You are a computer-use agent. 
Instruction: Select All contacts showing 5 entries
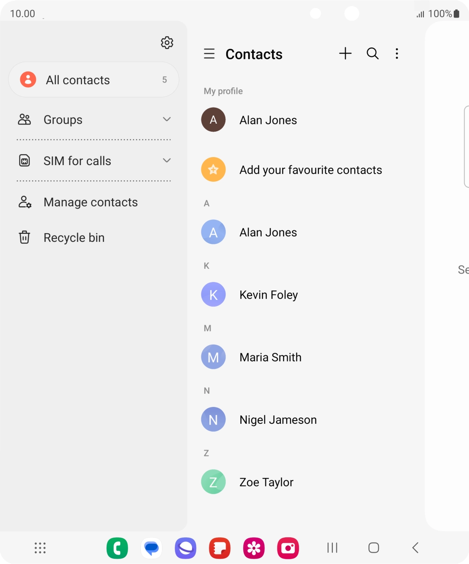93,80
